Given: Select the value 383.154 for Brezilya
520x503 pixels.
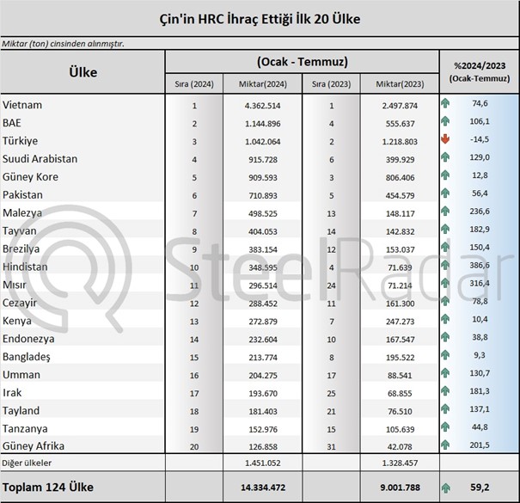Looking at the screenshot, I should tap(263, 249).
